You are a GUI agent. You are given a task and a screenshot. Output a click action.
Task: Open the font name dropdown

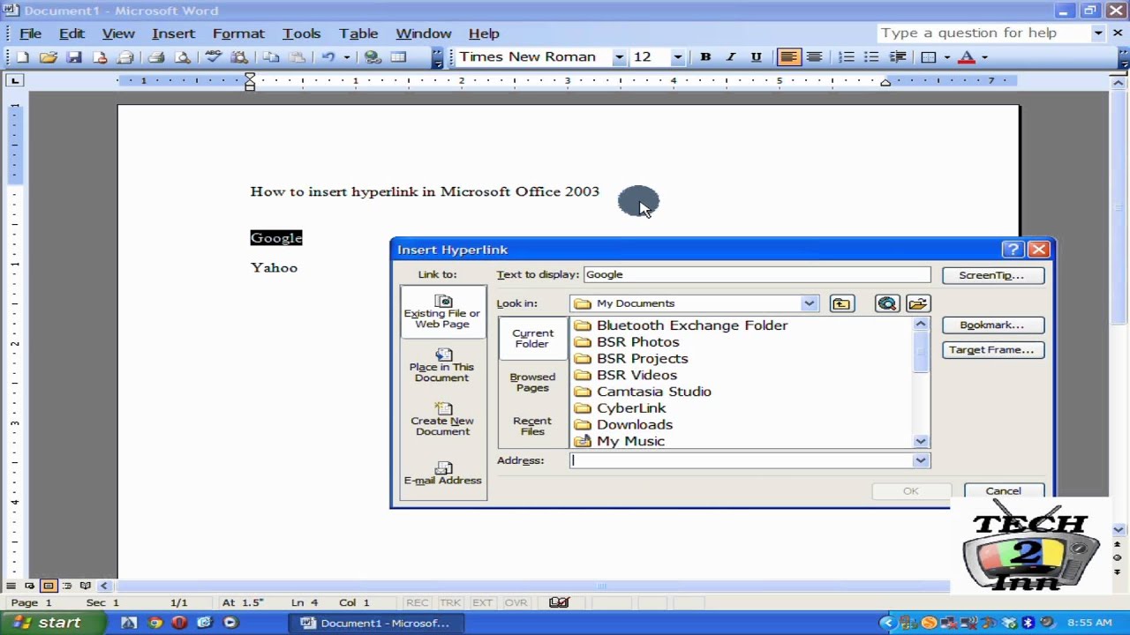point(619,57)
